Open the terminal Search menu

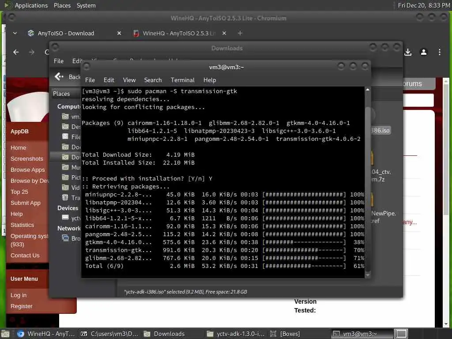(x=153, y=80)
